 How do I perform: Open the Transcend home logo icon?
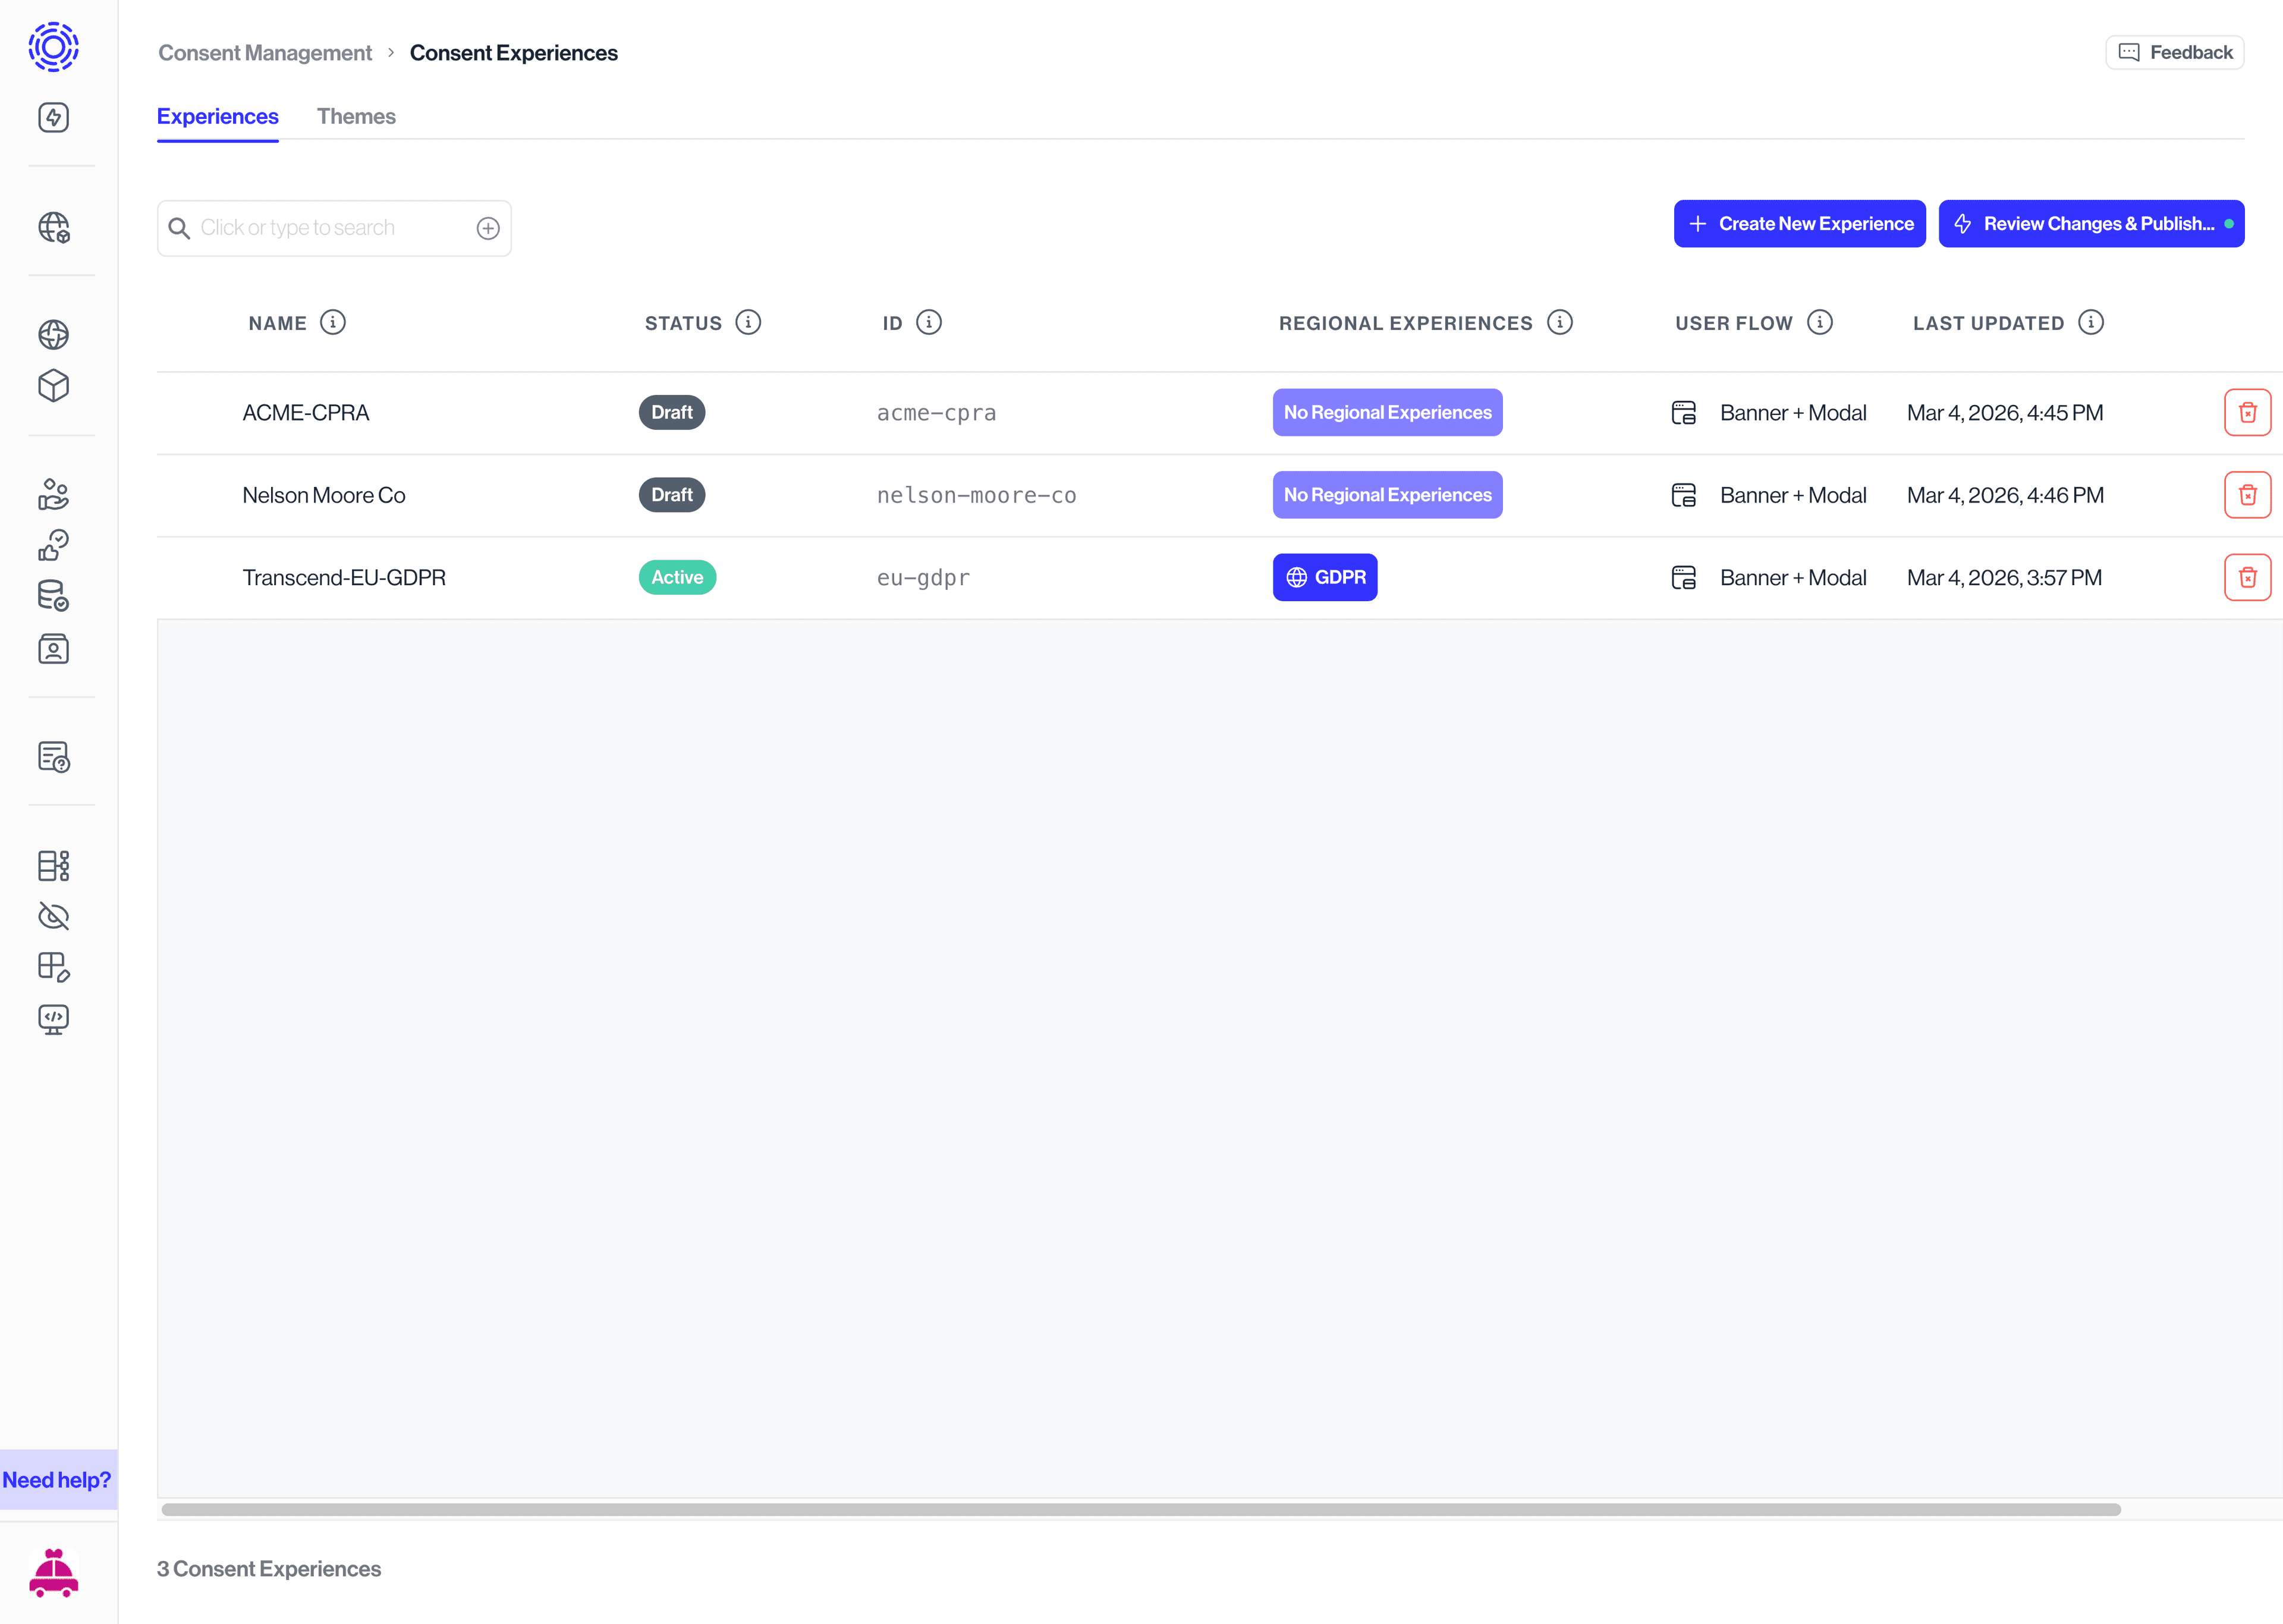[x=52, y=47]
